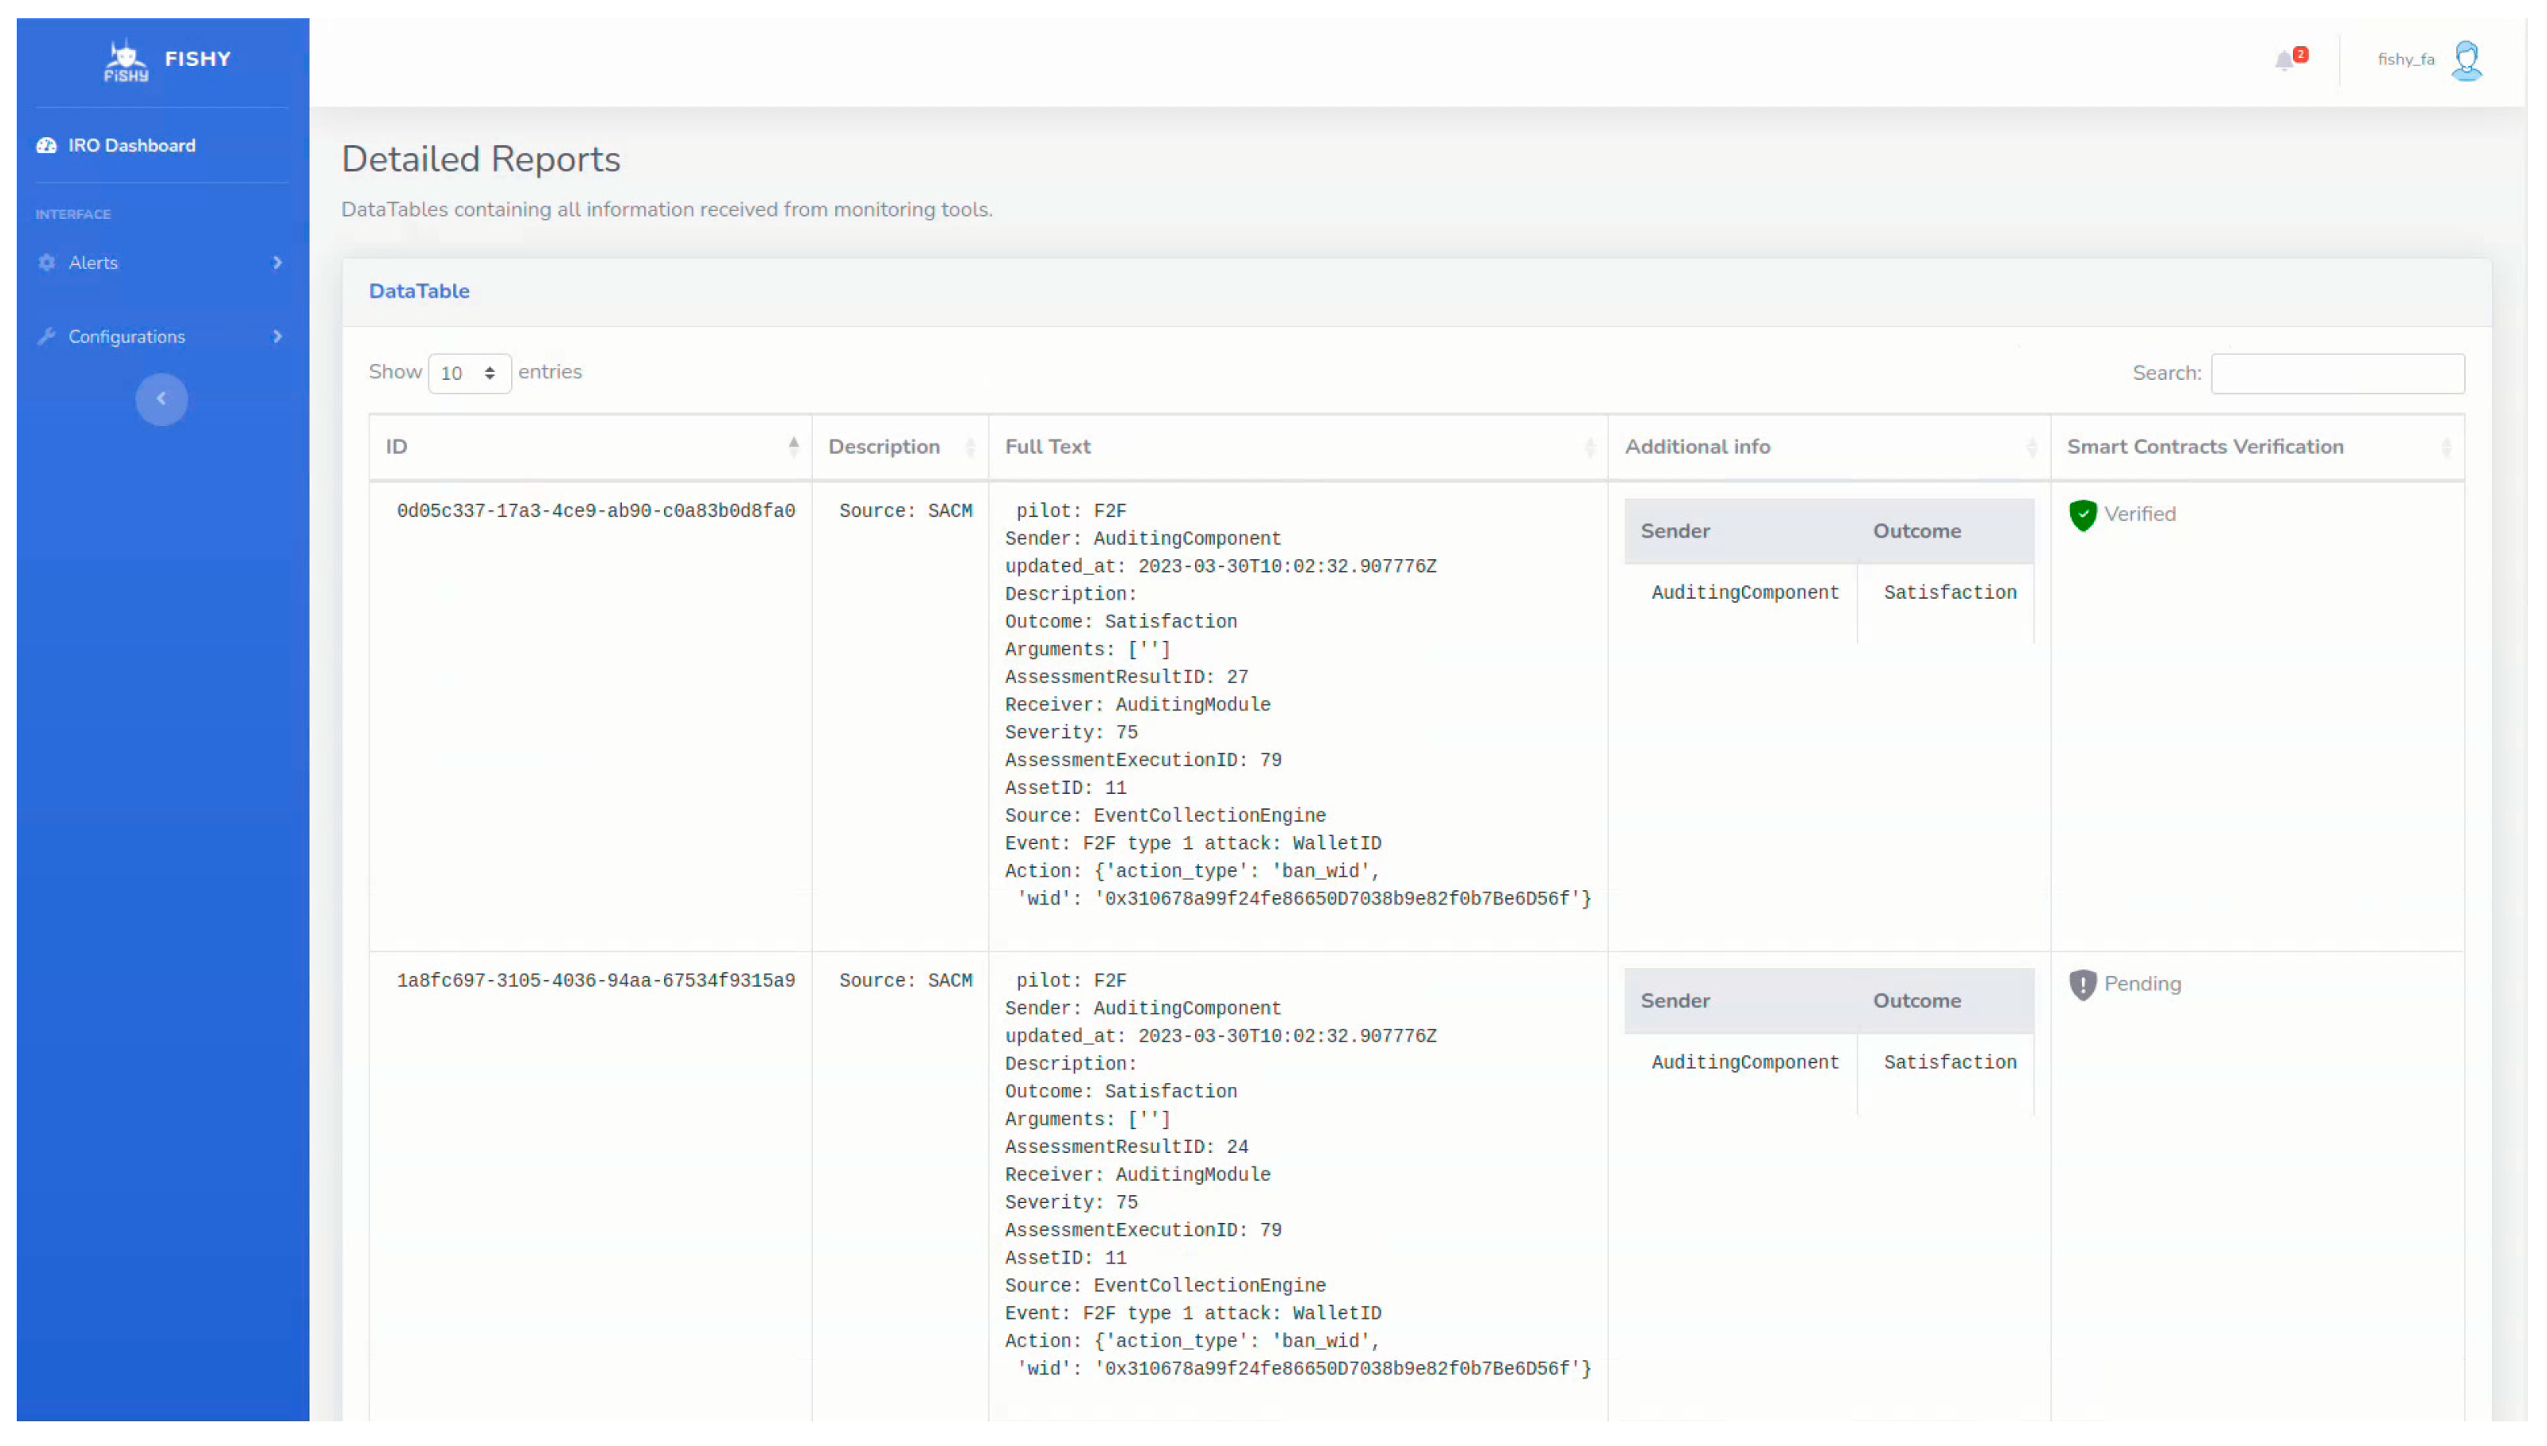Sort by Additional info column header
Image resolution: width=2547 pixels, height=1446 pixels.
pyautogui.click(x=1827, y=447)
